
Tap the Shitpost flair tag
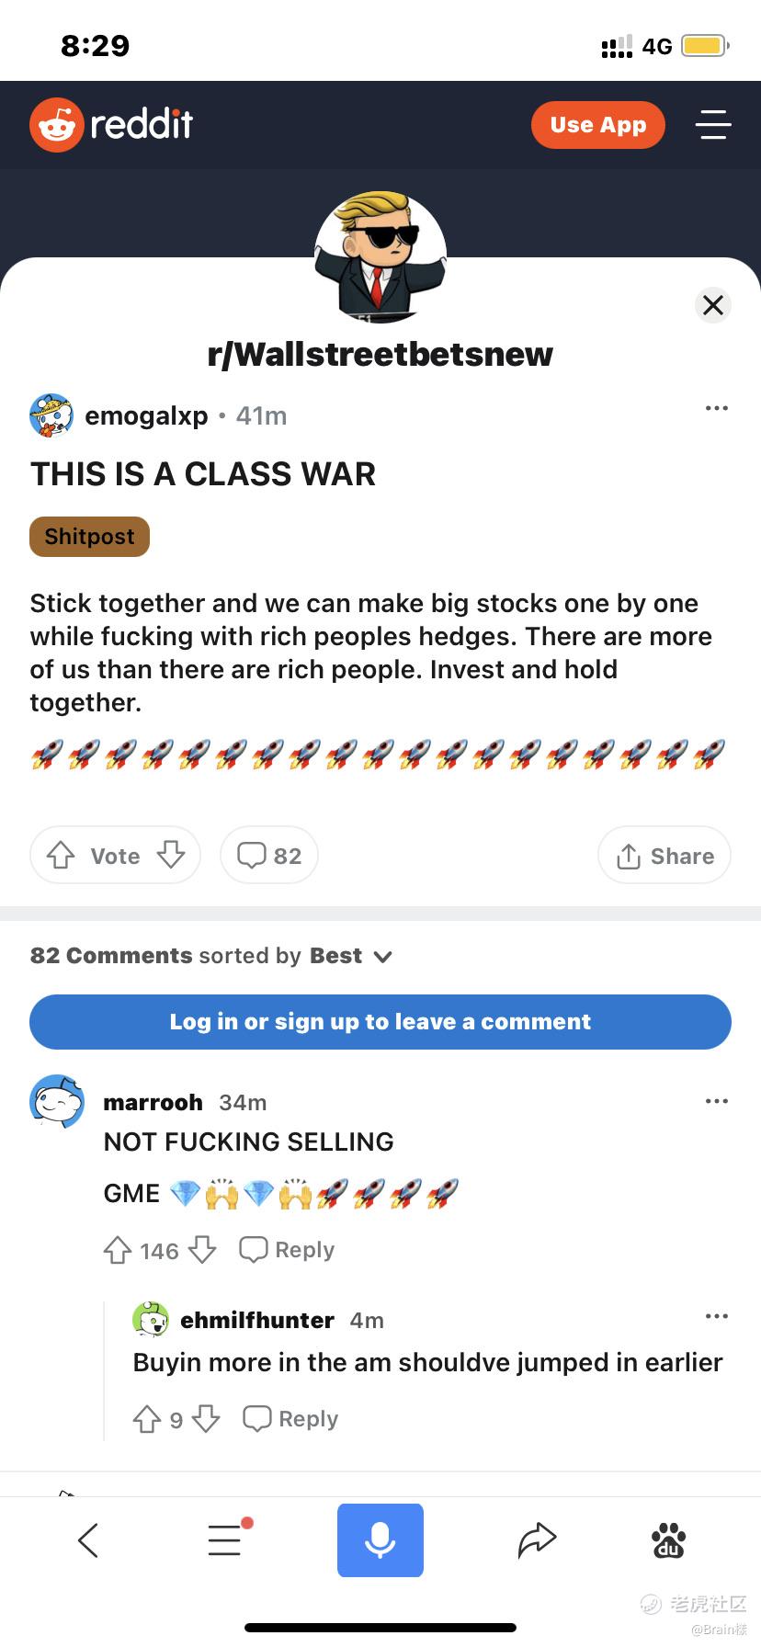[x=89, y=537]
